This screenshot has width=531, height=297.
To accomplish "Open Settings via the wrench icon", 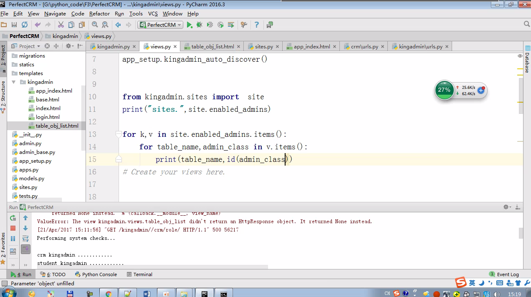I will pyautogui.click(x=244, y=25).
